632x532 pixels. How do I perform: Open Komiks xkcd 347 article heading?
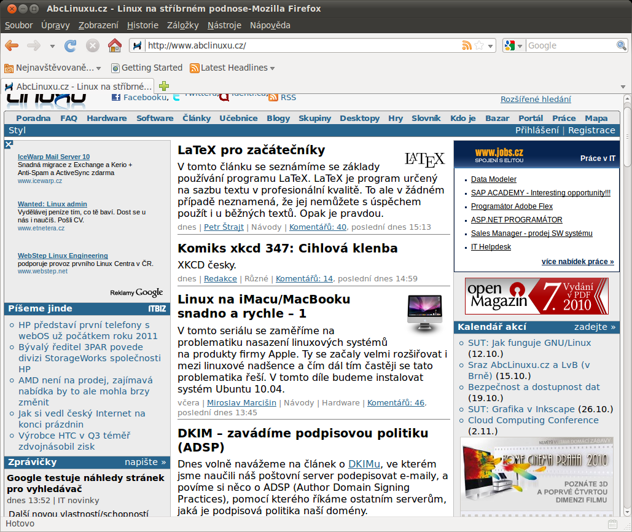[x=288, y=248]
